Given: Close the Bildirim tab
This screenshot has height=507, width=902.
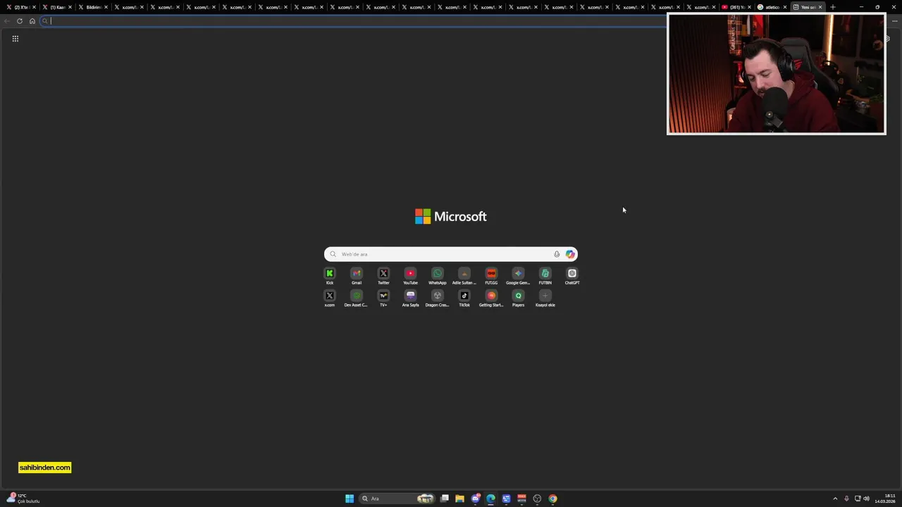Looking at the screenshot, I should [106, 7].
